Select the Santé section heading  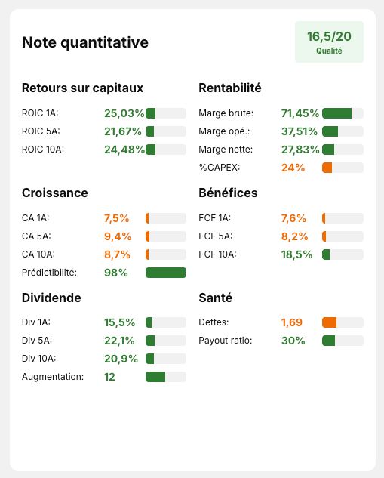click(x=215, y=298)
